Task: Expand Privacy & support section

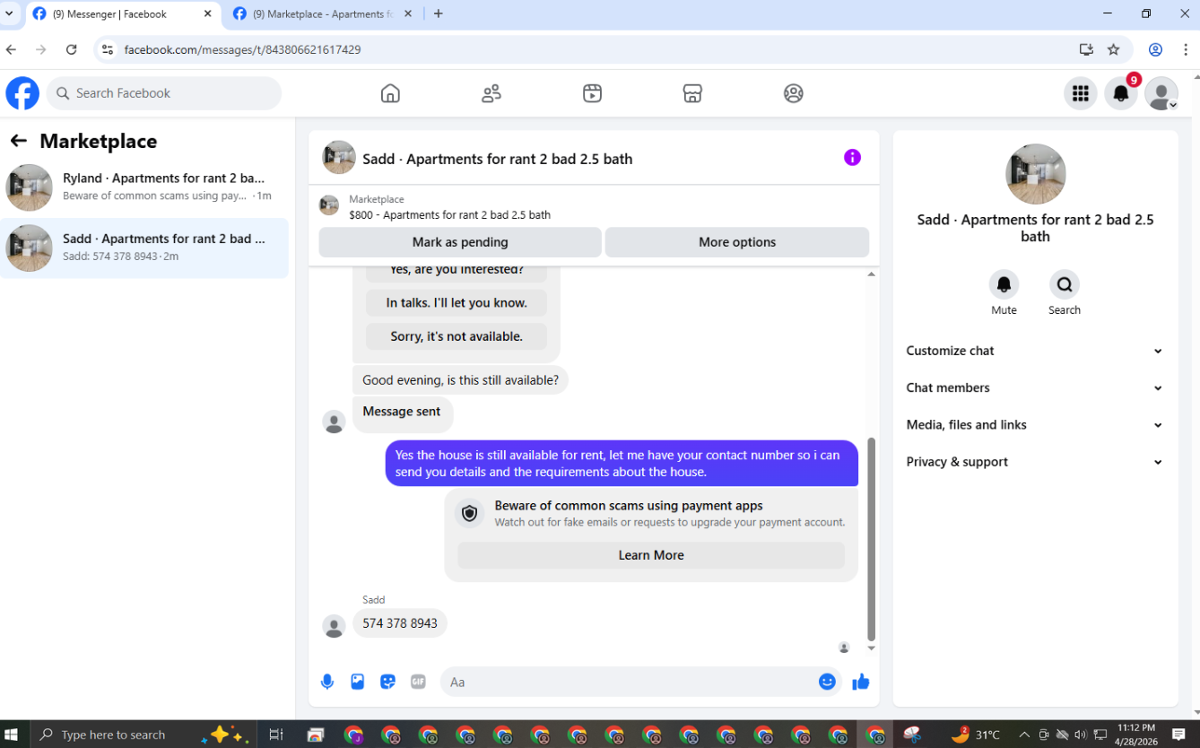Action: pyautogui.click(x=1035, y=462)
